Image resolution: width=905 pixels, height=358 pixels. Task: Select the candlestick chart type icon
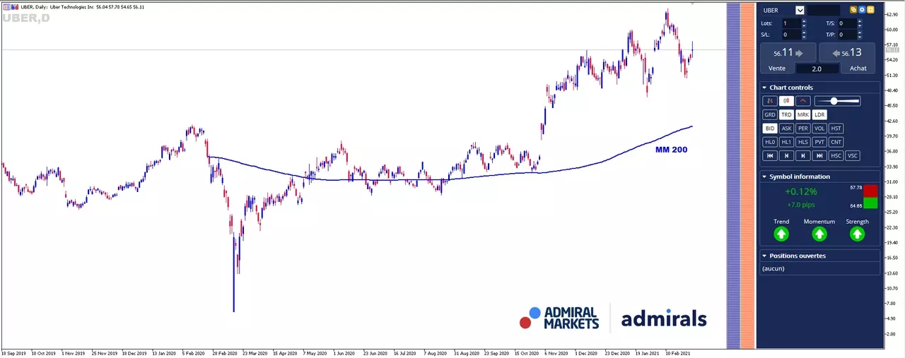[x=786, y=101]
